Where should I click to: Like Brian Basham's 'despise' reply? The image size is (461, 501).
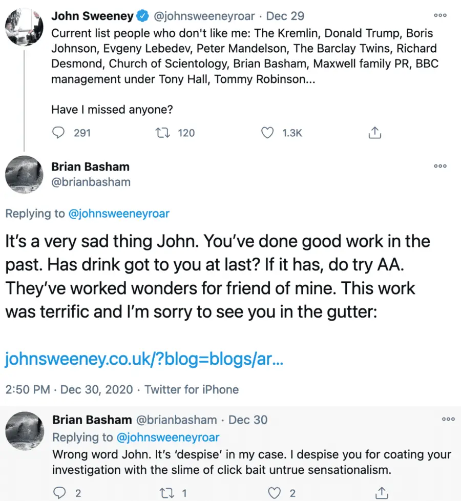[x=275, y=493]
